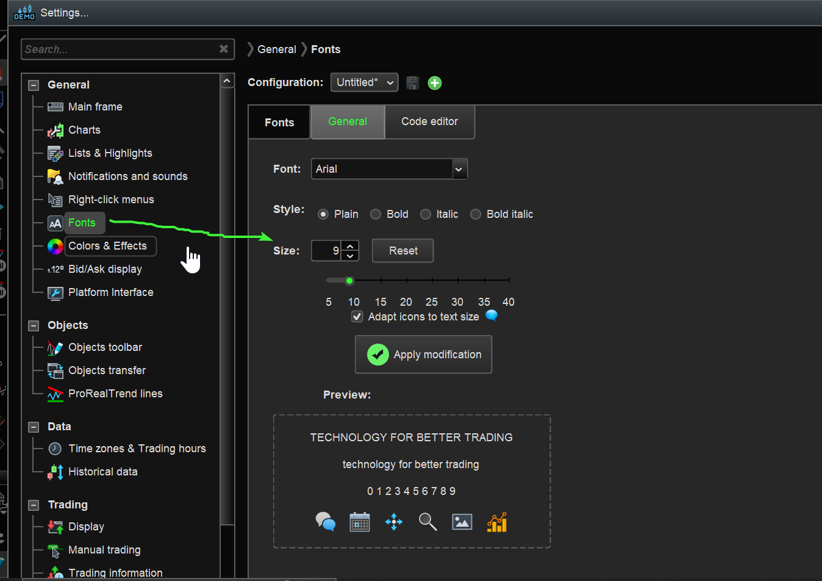The height and width of the screenshot is (581, 822).
Task: Open Objects transfer settings
Action: [x=107, y=370]
